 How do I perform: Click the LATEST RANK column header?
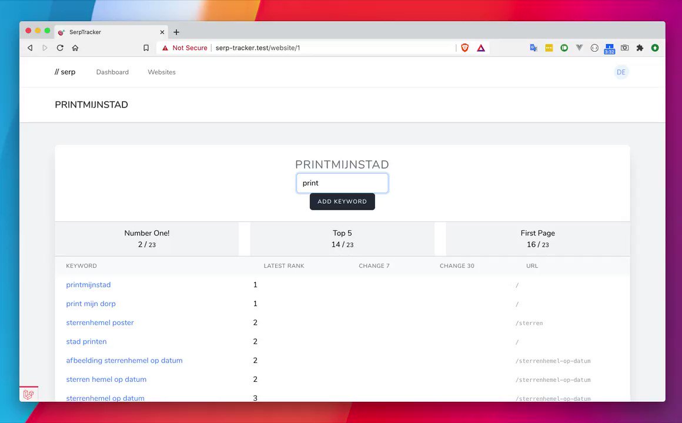pos(284,266)
